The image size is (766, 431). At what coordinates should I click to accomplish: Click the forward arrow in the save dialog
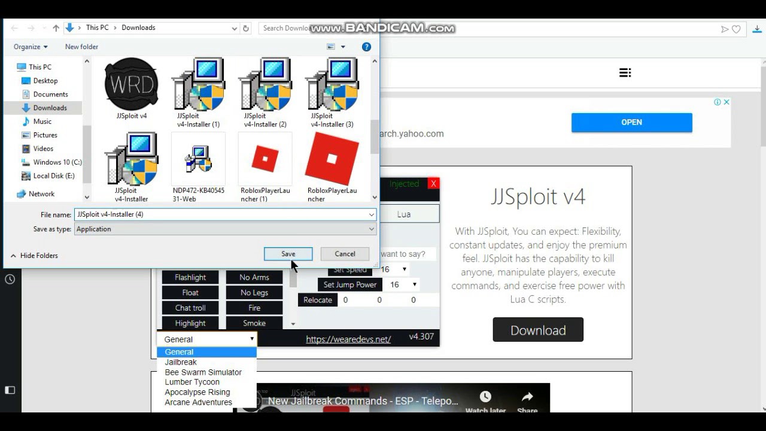click(x=31, y=28)
